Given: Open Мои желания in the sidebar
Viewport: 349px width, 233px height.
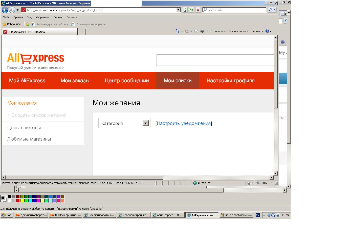Looking at the screenshot, I should 22,103.
